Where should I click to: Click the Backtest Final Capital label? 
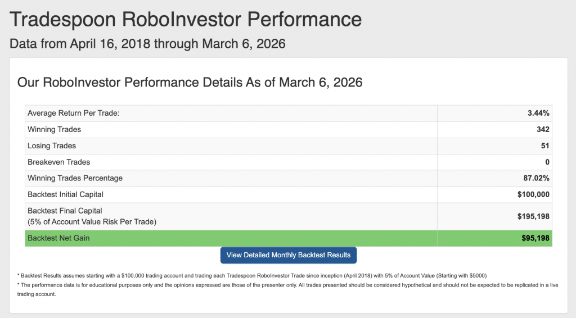[65, 211]
